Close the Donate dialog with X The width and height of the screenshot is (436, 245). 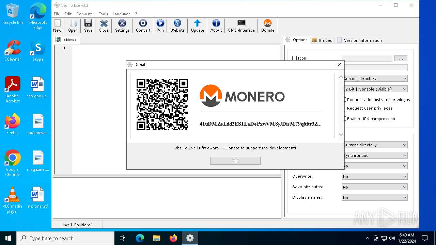point(339,65)
